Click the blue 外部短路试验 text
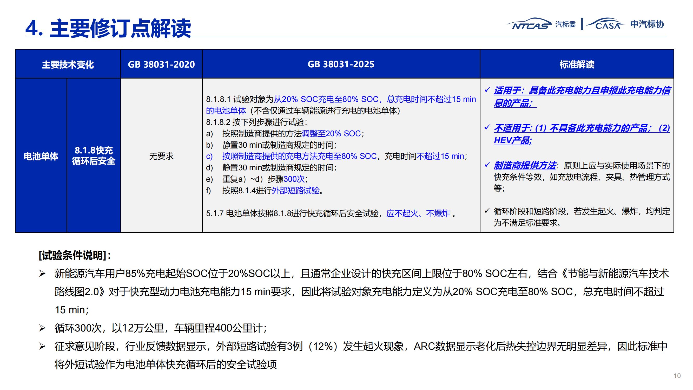 295,191
